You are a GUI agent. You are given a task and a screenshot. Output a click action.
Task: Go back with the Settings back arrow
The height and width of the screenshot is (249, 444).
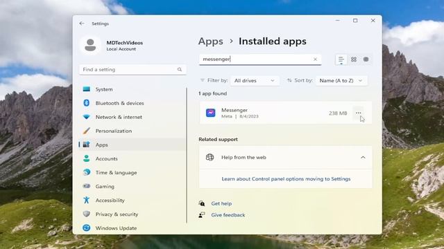[x=82, y=24]
